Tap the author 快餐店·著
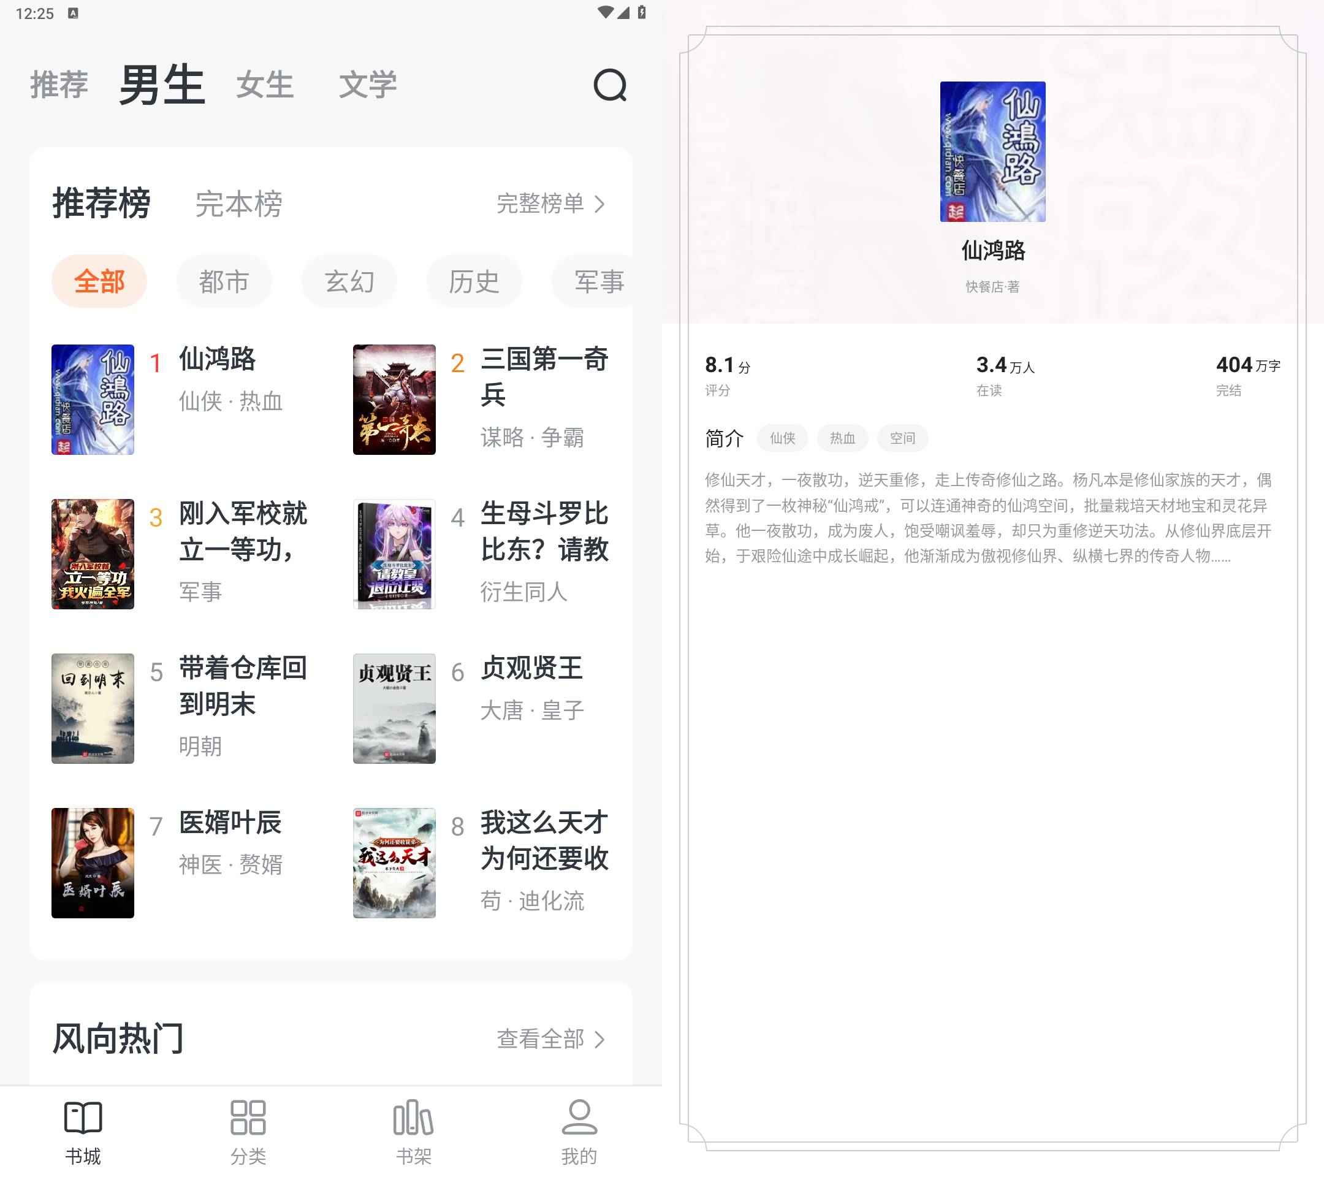 [992, 287]
